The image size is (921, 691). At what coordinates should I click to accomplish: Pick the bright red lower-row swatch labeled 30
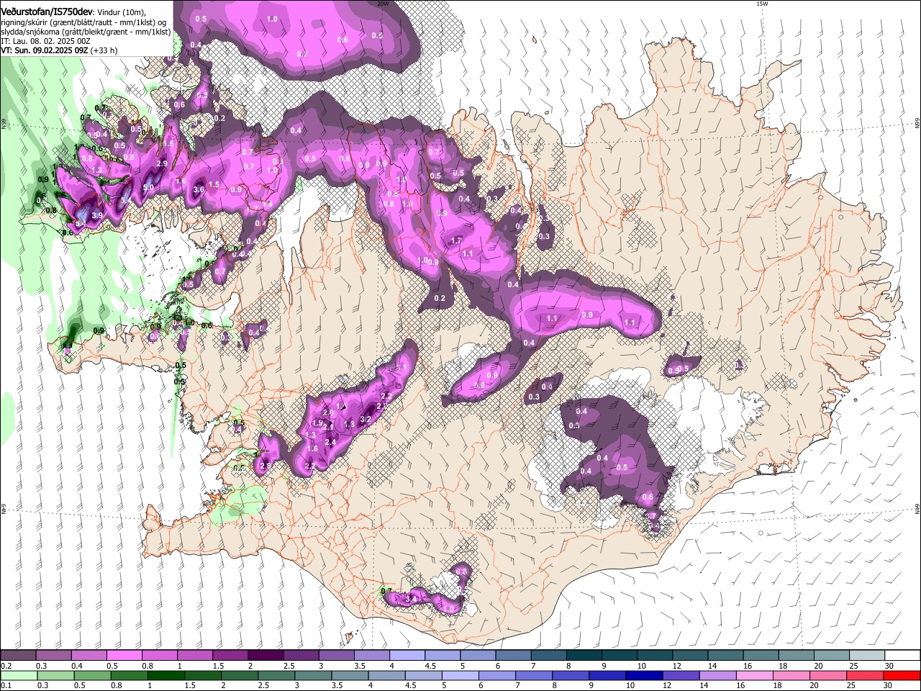[x=902, y=675]
